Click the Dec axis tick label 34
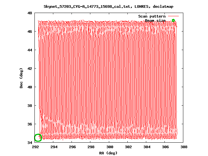Screen dimensions: 208x156 30,143
